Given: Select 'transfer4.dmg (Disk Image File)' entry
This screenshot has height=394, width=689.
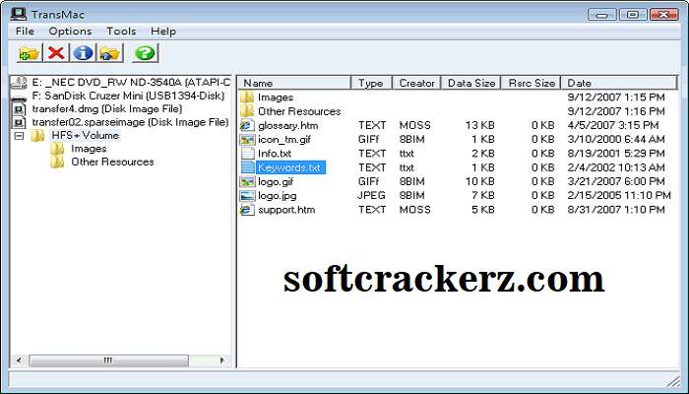Looking at the screenshot, I should (106, 109).
